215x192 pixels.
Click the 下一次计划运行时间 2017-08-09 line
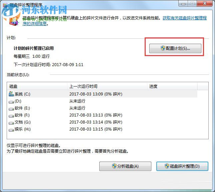pyautogui.click(x=48, y=64)
